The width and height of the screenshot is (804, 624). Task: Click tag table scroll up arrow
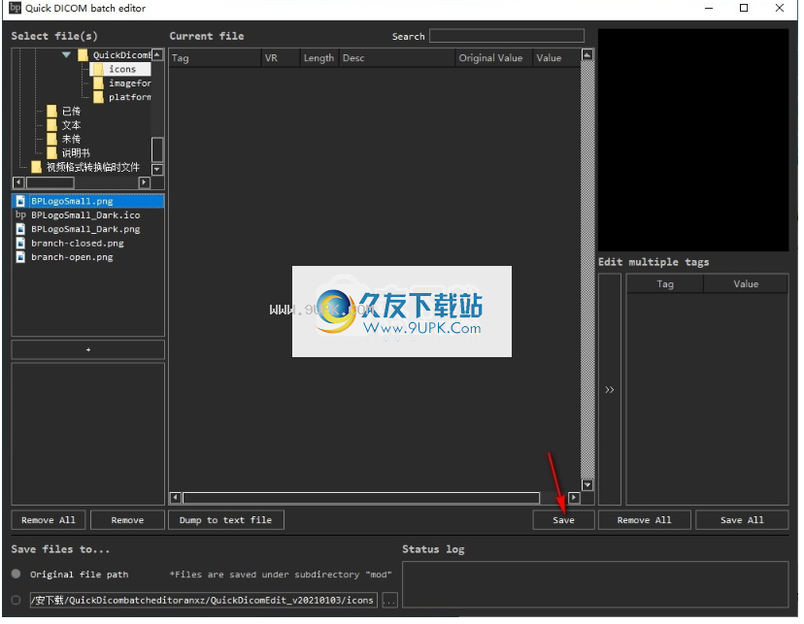[x=587, y=54]
